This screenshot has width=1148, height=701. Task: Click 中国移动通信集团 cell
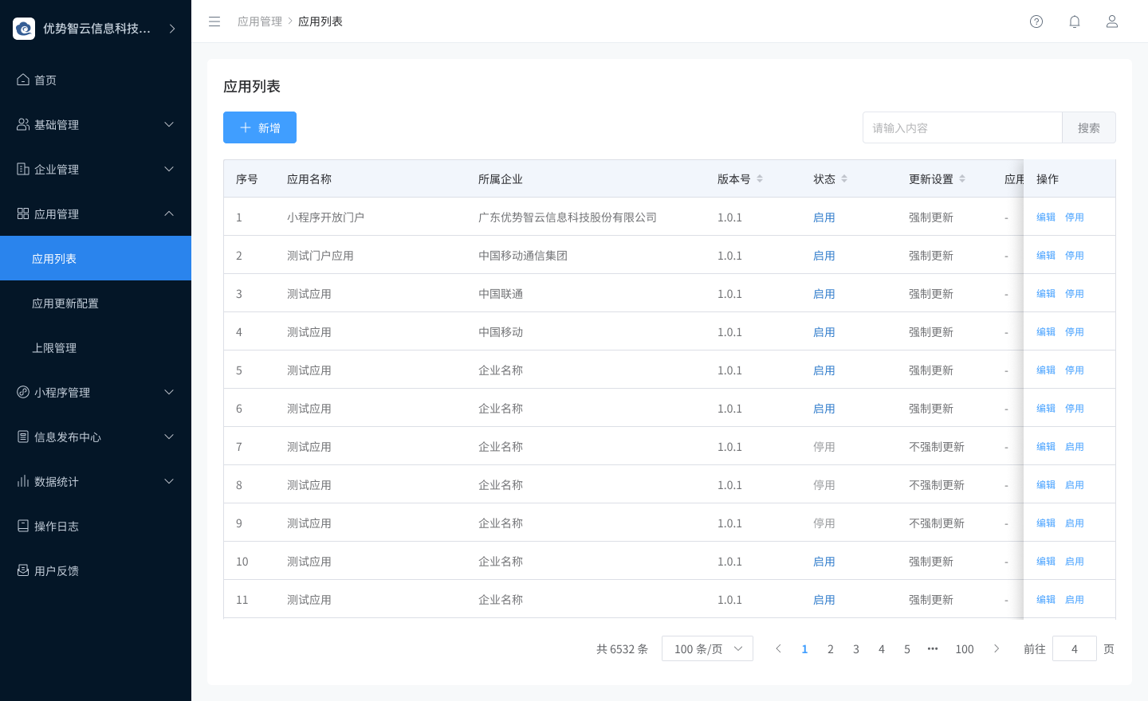(523, 255)
